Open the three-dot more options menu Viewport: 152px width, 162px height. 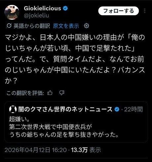pos(145,11)
